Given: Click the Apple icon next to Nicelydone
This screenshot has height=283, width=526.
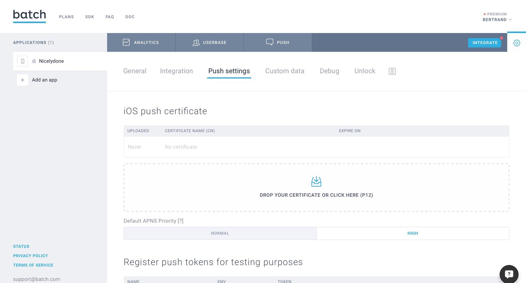Looking at the screenshot, I should (34, 61).
